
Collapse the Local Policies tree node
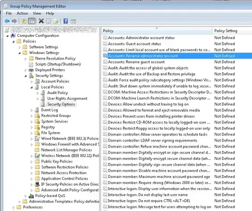pos(32,87)
